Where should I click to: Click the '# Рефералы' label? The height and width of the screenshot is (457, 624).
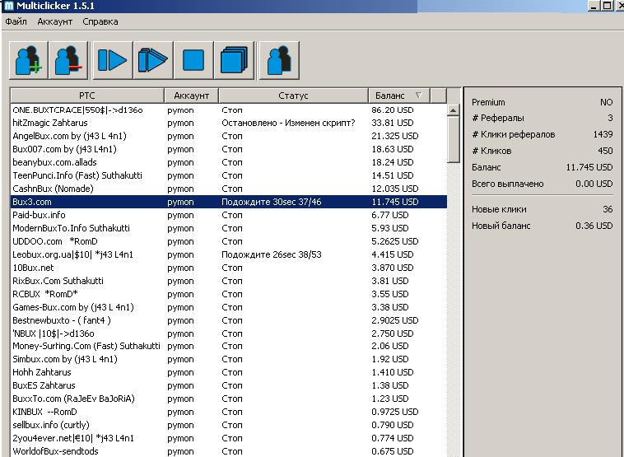tap(498, 118)
